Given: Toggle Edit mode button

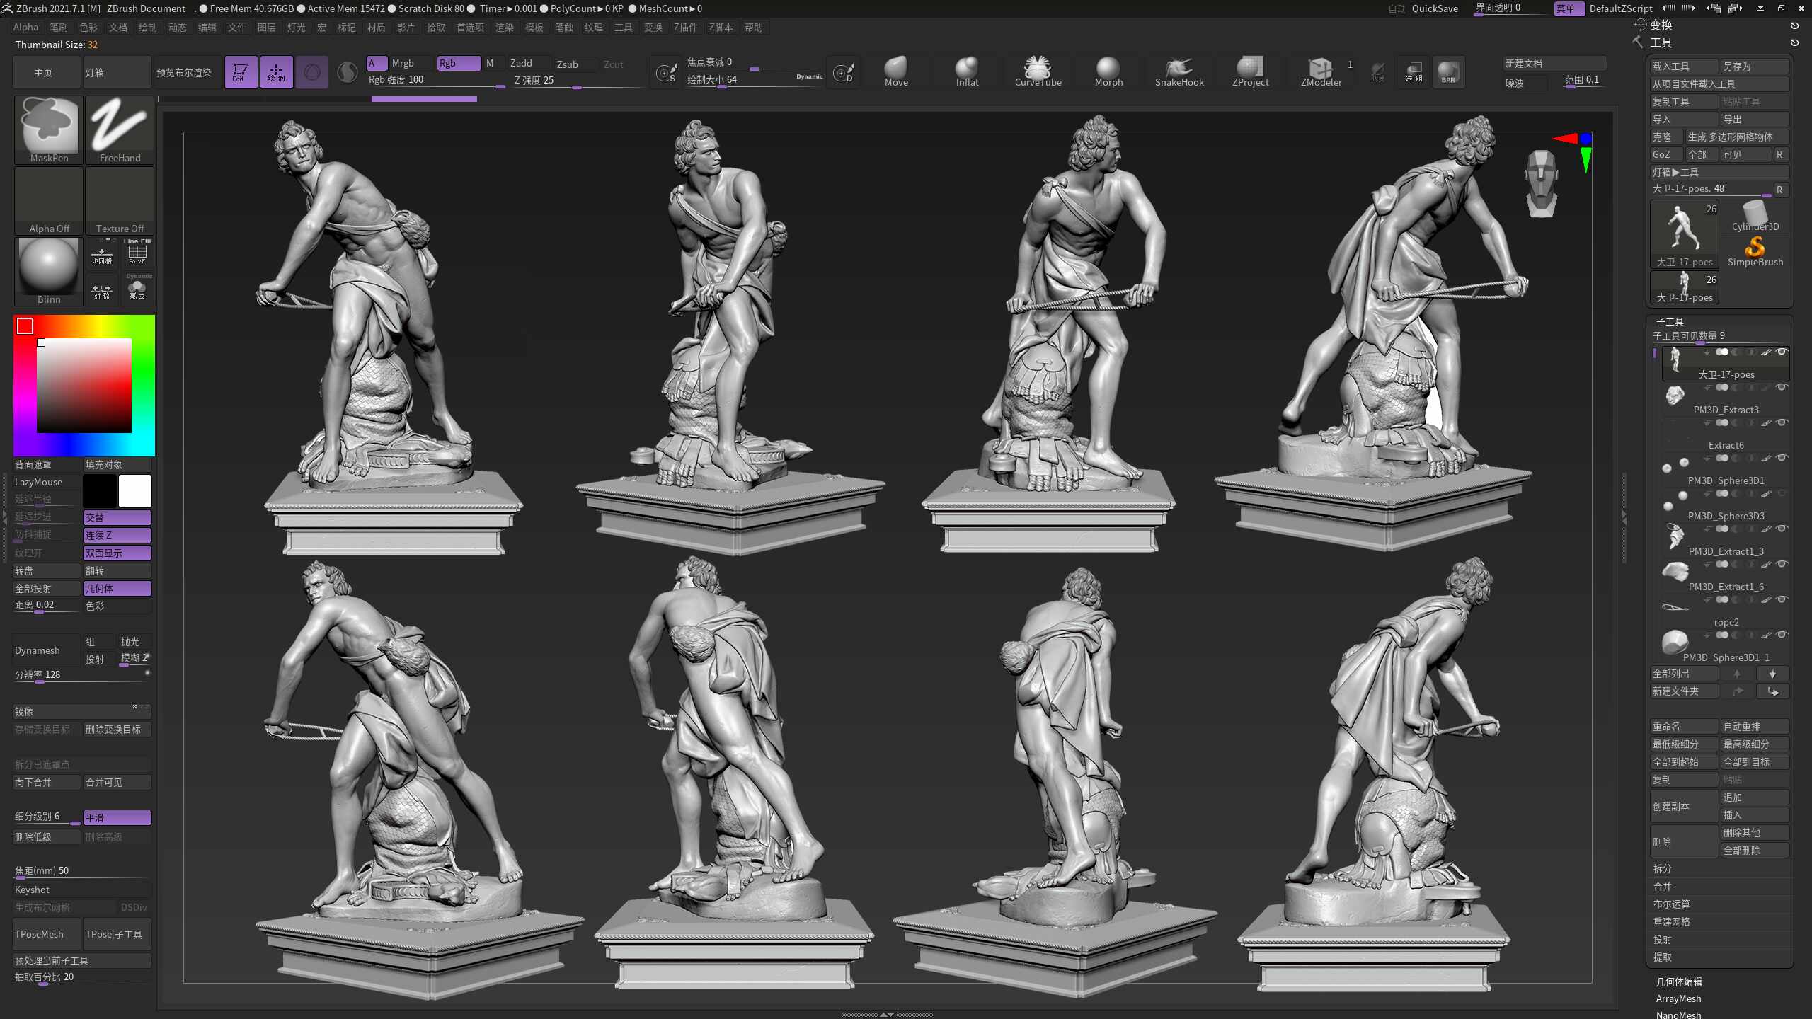Looking at the screenshot, I should pos(241,71).
